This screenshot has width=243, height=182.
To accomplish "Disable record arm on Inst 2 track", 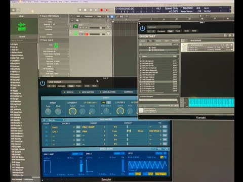I will tap(87, 34).
